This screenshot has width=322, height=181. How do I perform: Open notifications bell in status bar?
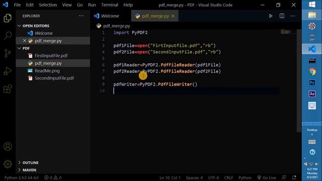(294, 177)
